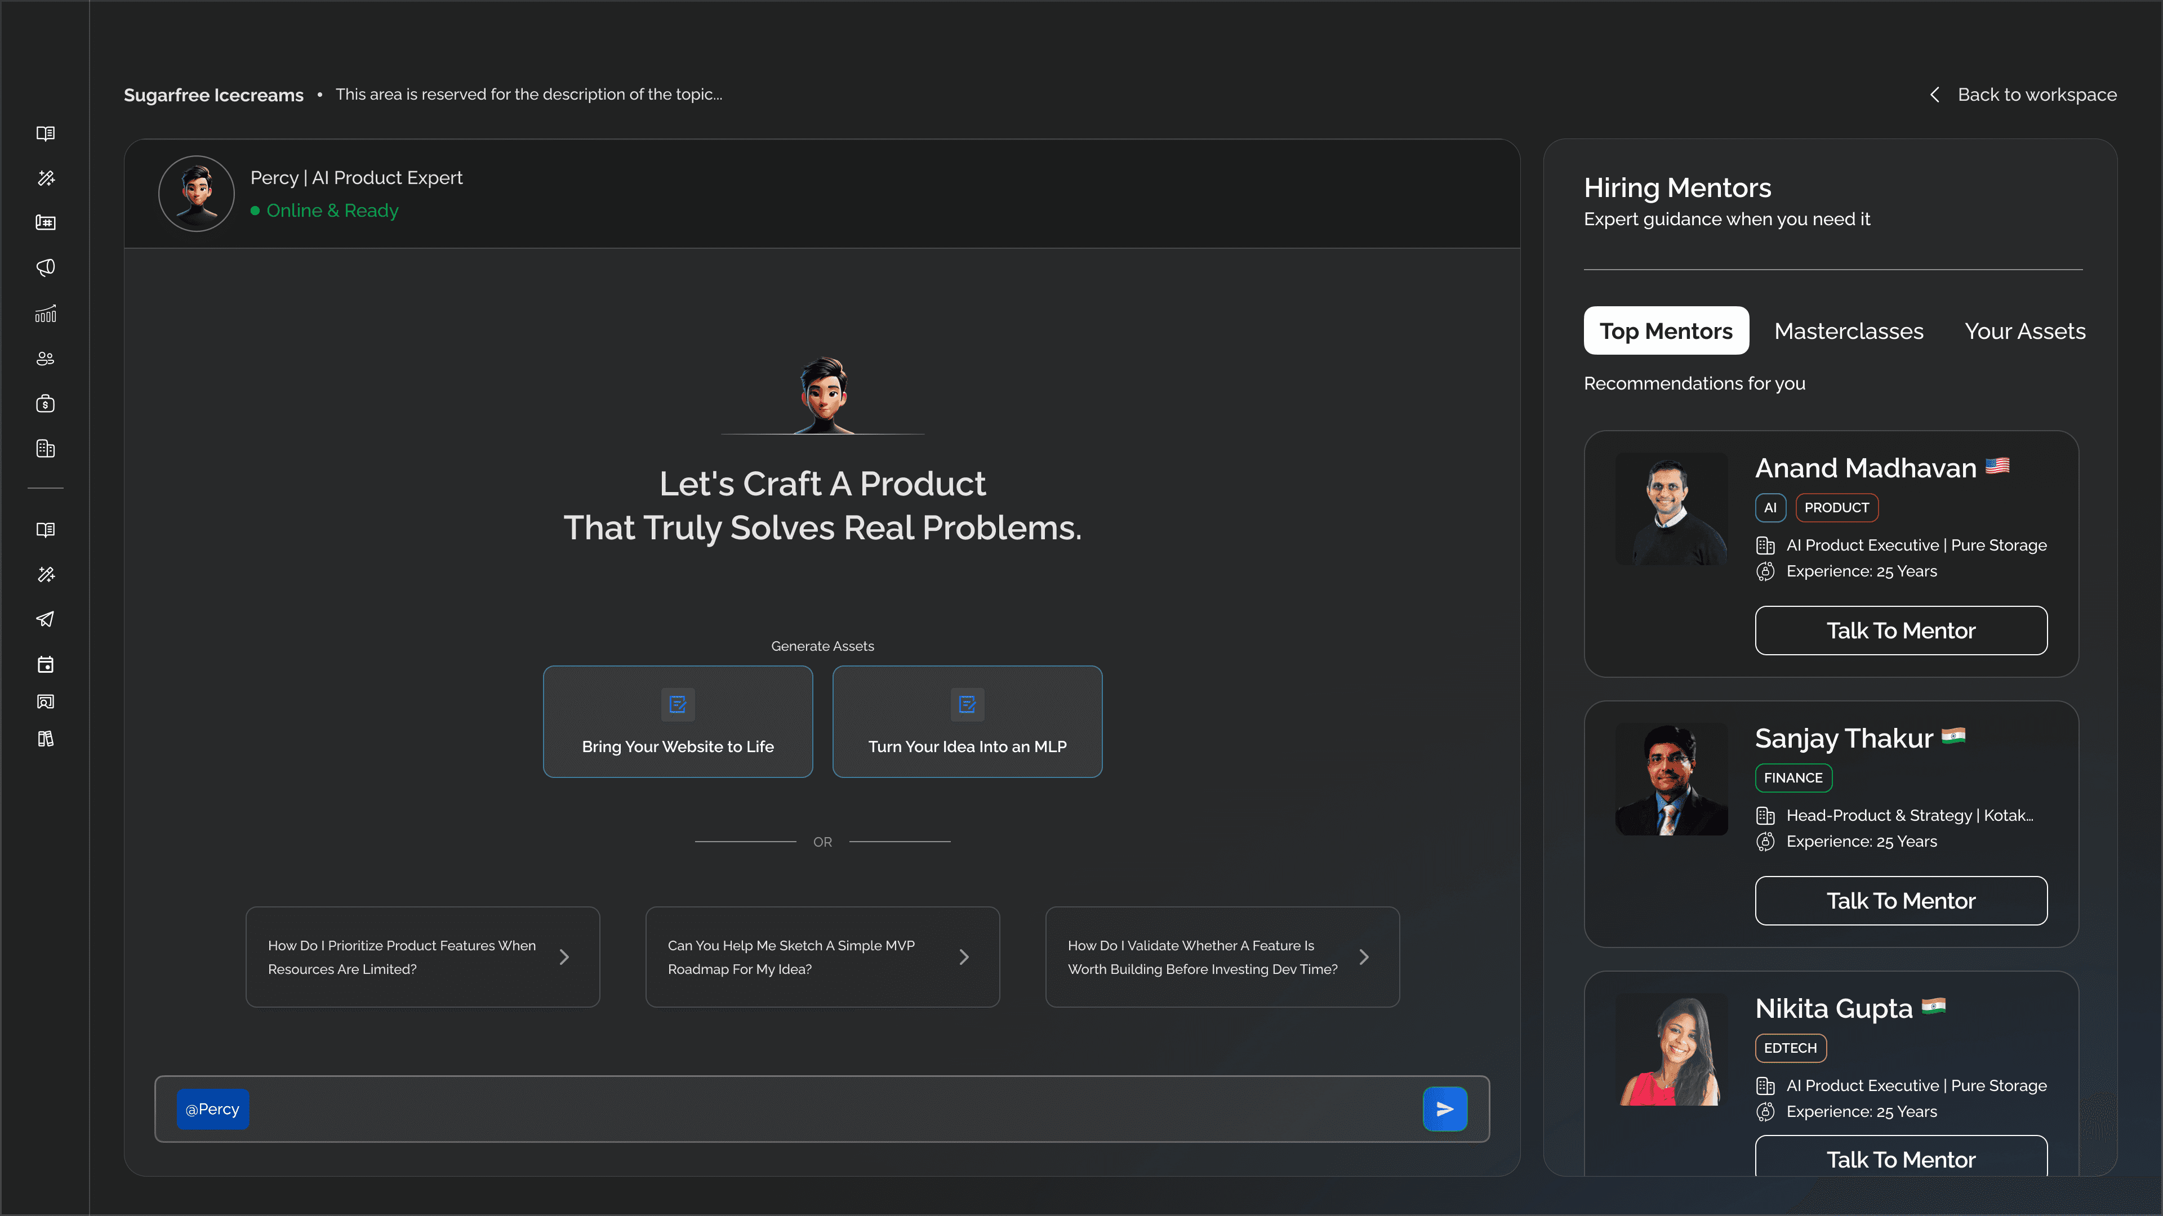Click the paper plane icon in the sidebar
The image size is (2163, 1216).
click(x=45, y=619)
